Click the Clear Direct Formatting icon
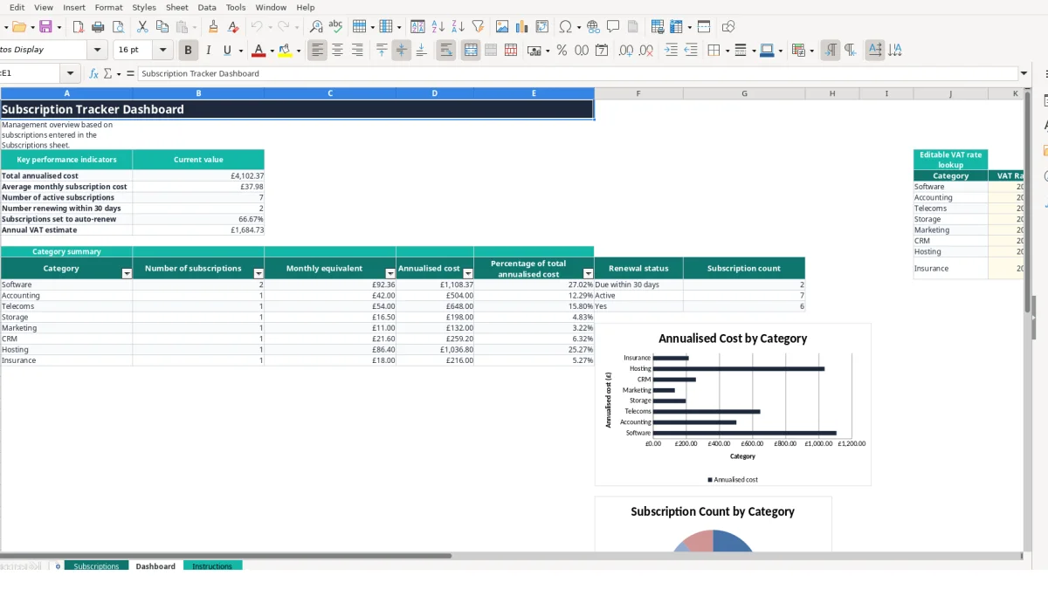This screenshot has width=1048, height=589. pyautogui.click(x=232, y=27)
